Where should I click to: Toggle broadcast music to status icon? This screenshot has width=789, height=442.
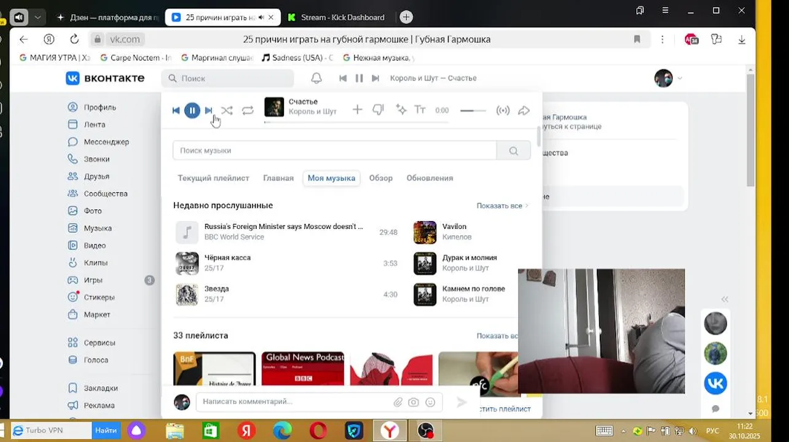[503, 110]
